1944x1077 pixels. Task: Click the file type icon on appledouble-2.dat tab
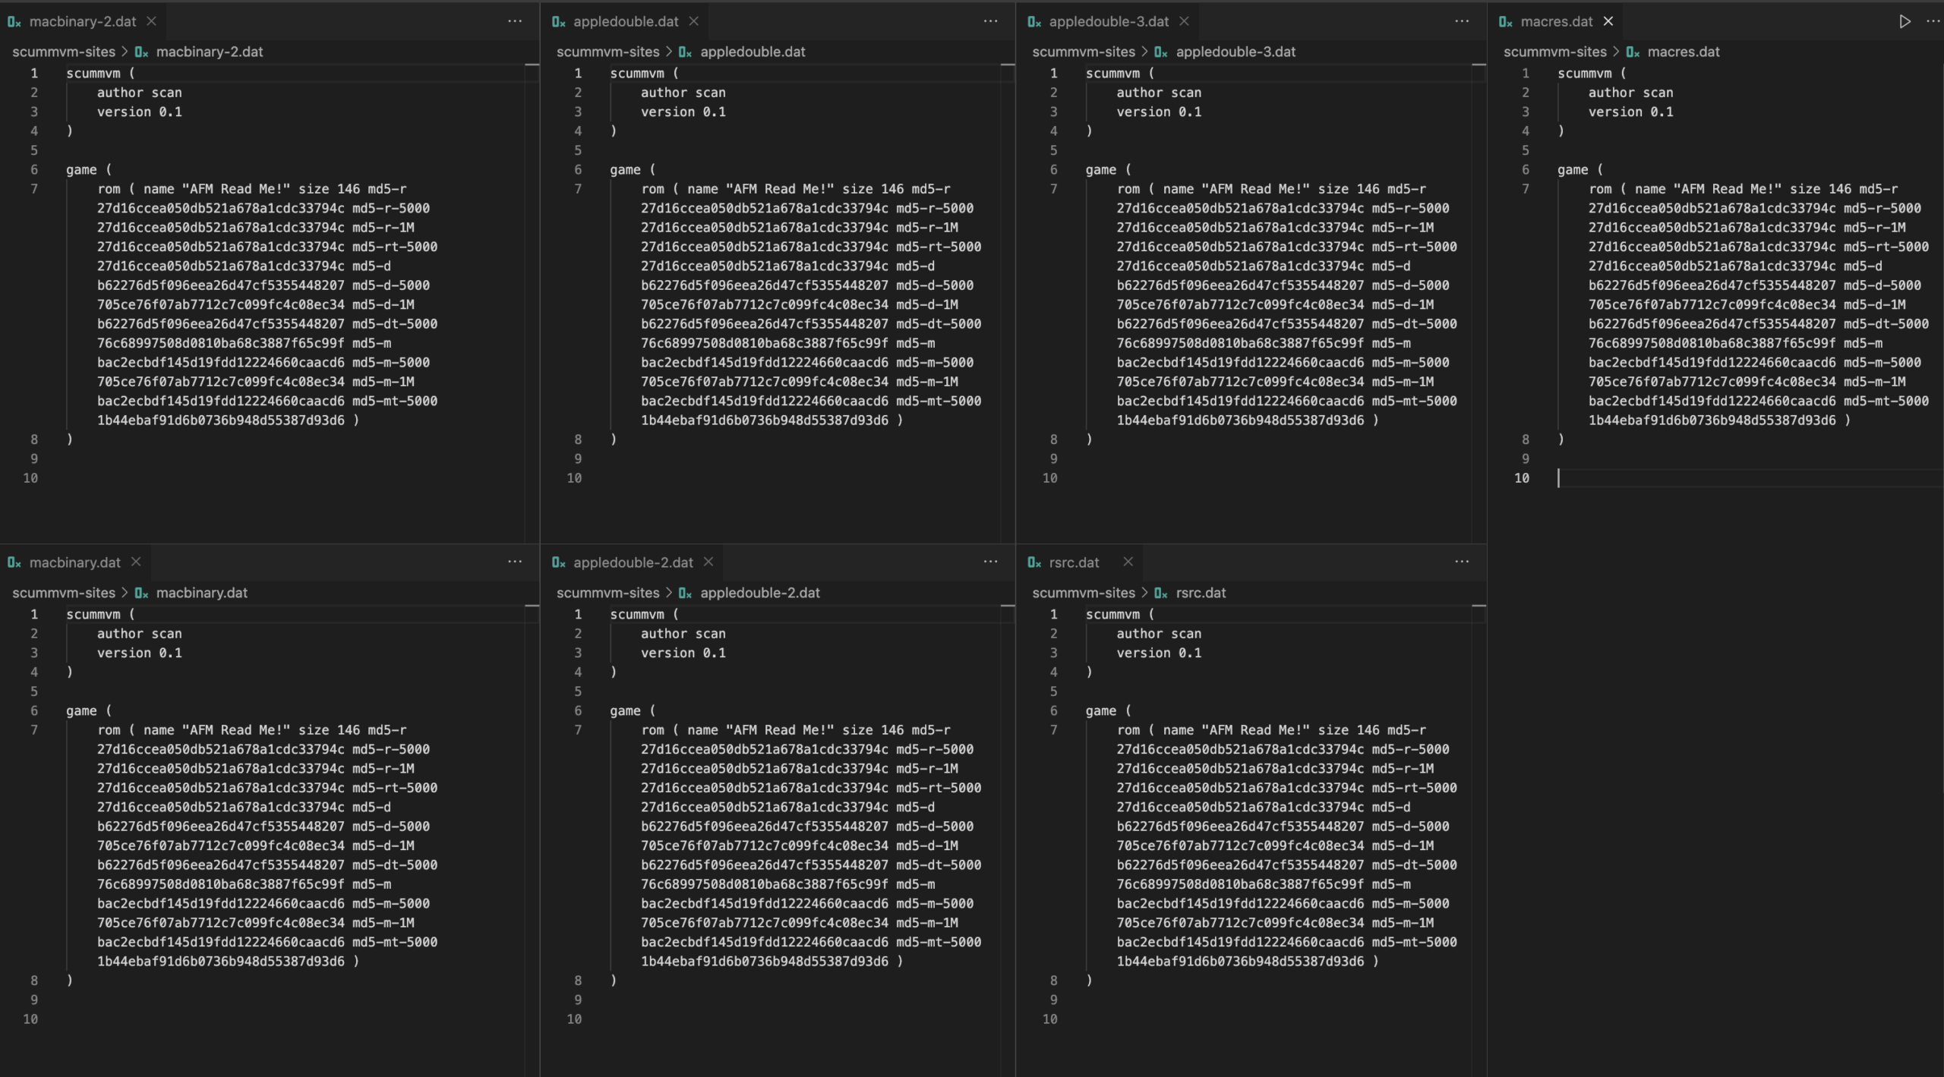(x=558, y=563)
